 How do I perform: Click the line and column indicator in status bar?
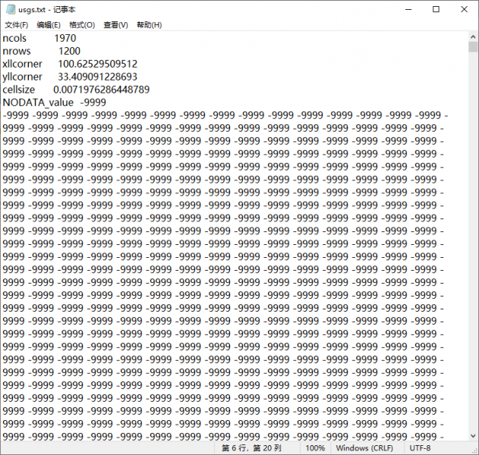251,448
